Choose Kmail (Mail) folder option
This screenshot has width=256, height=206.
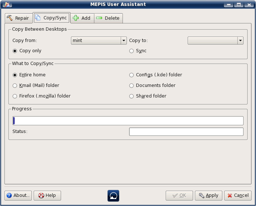15,85
